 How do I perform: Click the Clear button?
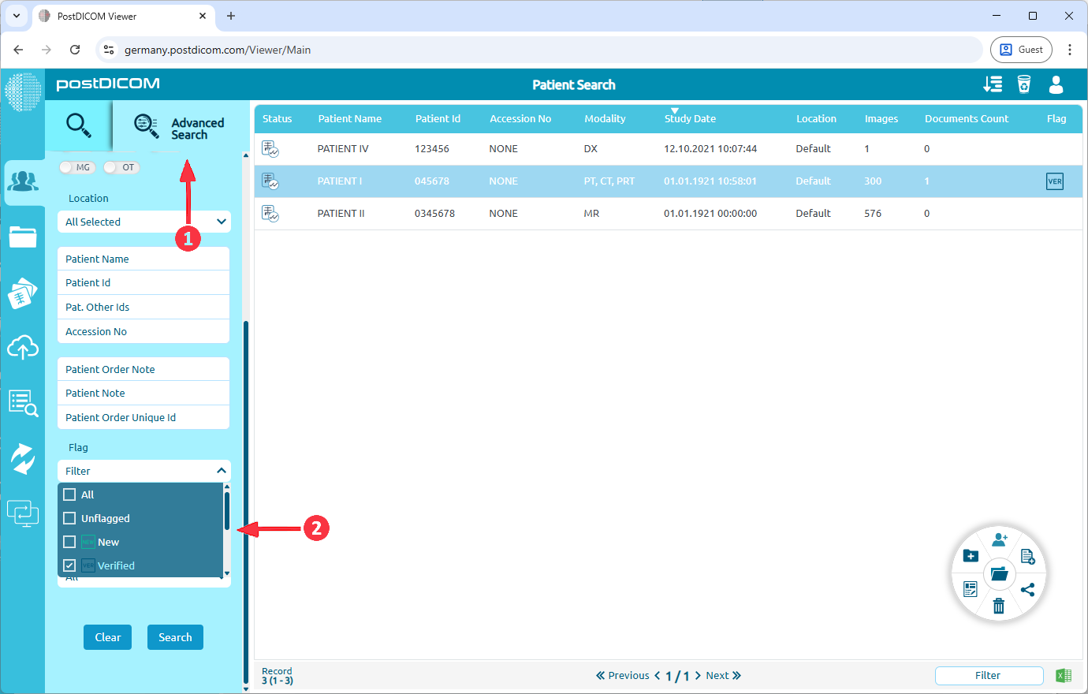(x=107, y=637)
